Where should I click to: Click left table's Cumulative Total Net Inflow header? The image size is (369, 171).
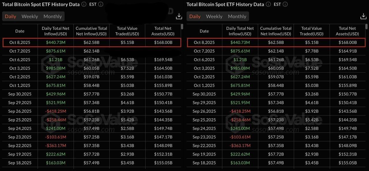91,31
